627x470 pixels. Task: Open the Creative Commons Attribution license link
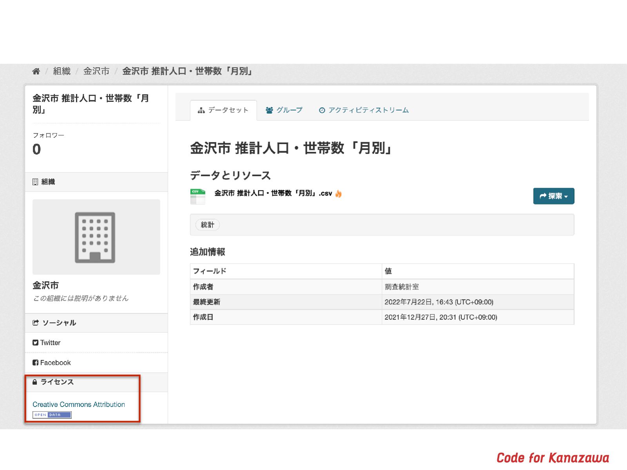[79, 404]
